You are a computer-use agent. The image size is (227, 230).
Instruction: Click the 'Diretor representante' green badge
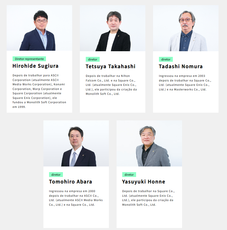pos(29,59)
